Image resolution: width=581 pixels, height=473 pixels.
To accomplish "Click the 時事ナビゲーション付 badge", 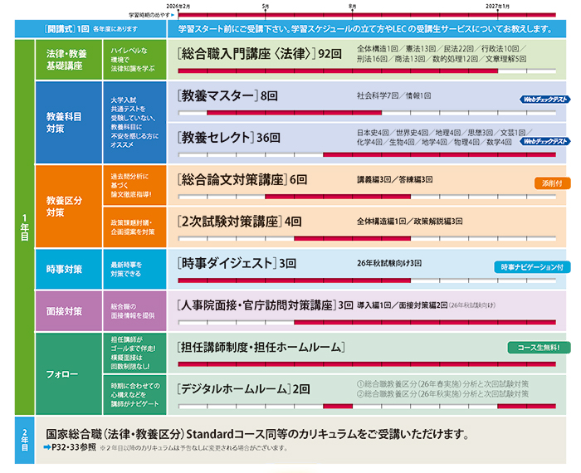I will click(x=531, y=267).
